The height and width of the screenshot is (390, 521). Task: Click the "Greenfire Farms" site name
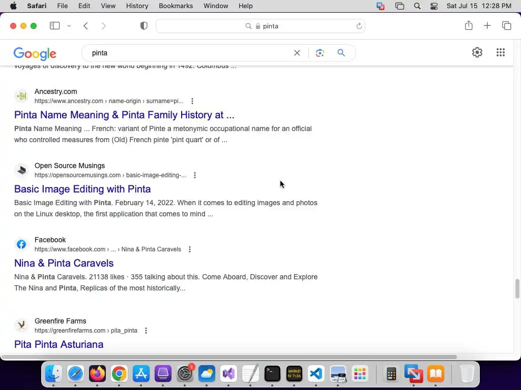tap(61, 321)
